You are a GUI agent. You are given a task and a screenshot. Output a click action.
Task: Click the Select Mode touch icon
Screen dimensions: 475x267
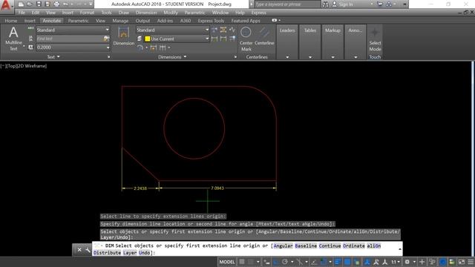pyautogui.click(x=375, y=39)
